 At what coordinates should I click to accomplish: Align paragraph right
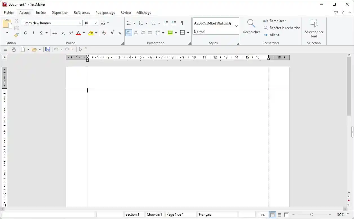pos(143,33)
